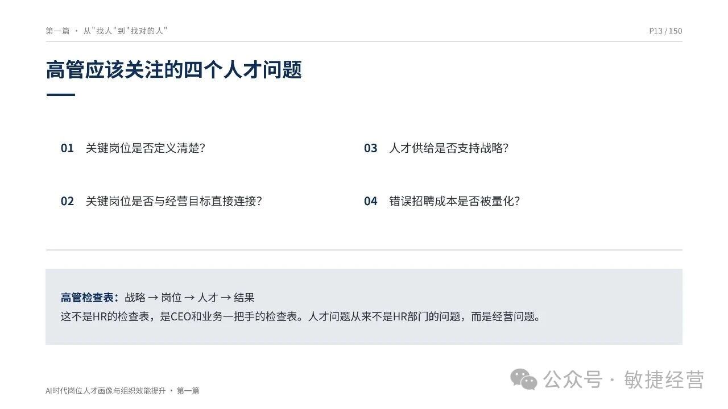Image resolution: width=728 pixels, height=409 pixels.
Task: Click the page indicator P13 / 150
Action: pos(665,31)
